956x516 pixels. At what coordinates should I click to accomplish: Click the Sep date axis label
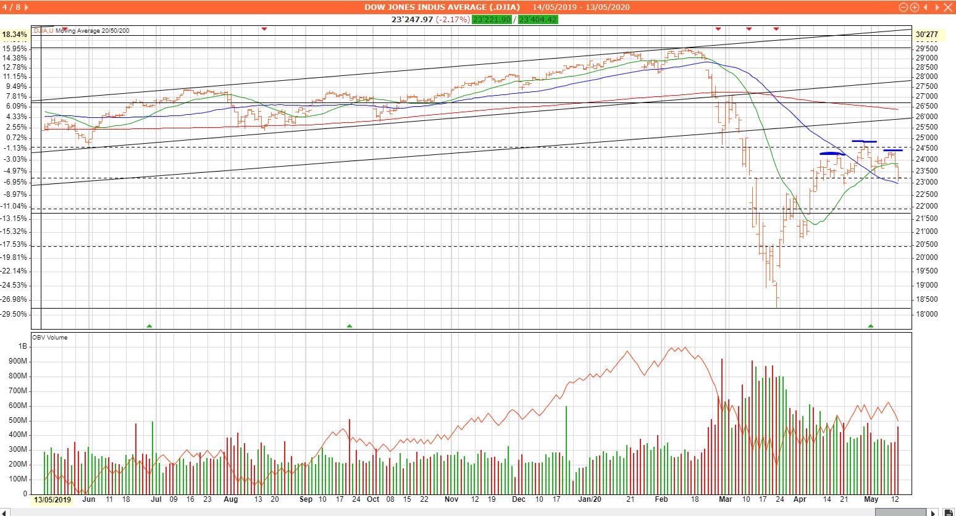coord(306,499)
